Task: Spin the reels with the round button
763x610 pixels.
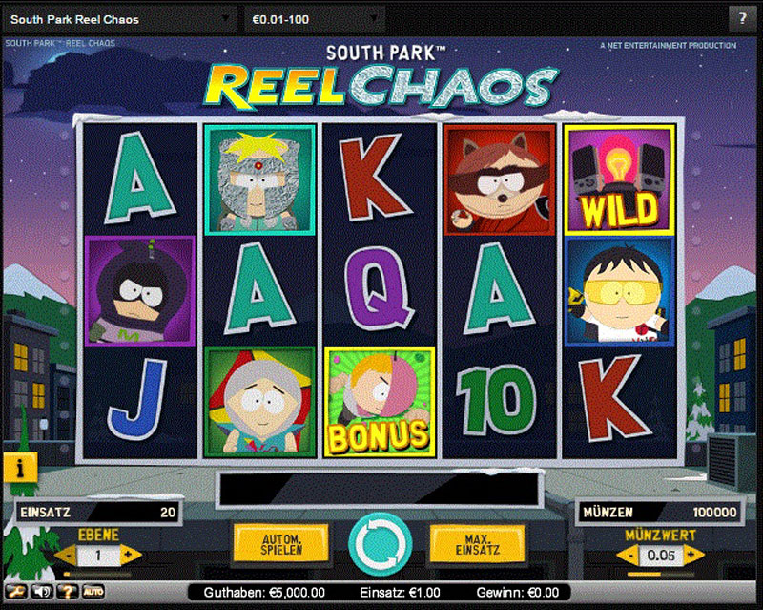Action: tap(381, 544)
